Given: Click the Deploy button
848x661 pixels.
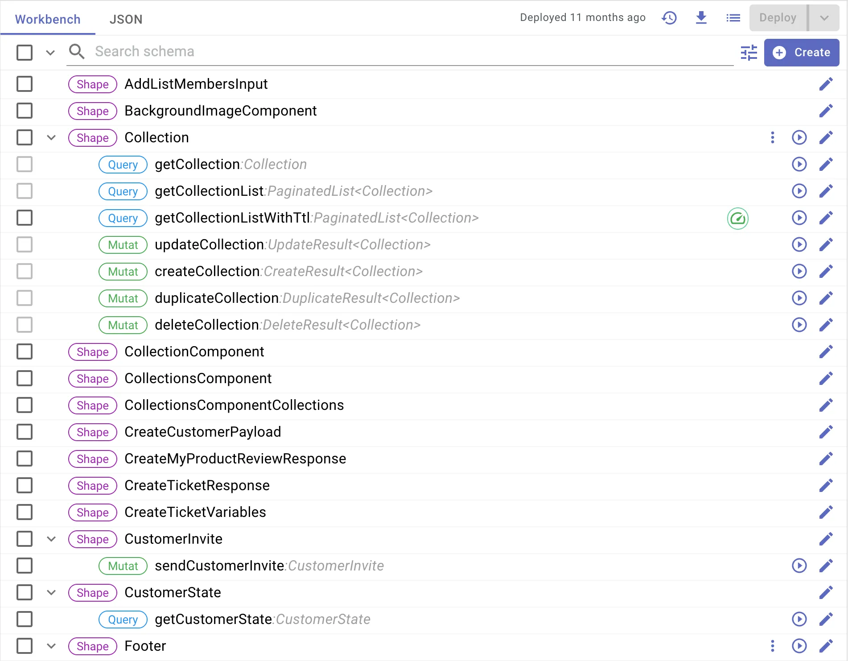Looking at the screenshot, I should [778, 18].
